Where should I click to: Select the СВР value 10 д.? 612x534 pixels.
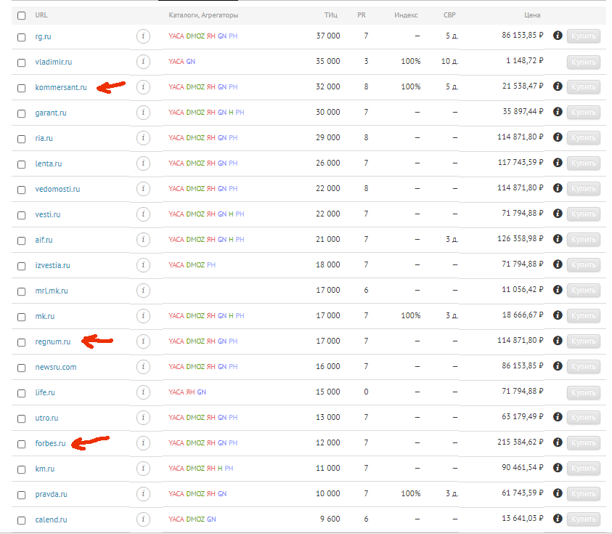(449, 61)
